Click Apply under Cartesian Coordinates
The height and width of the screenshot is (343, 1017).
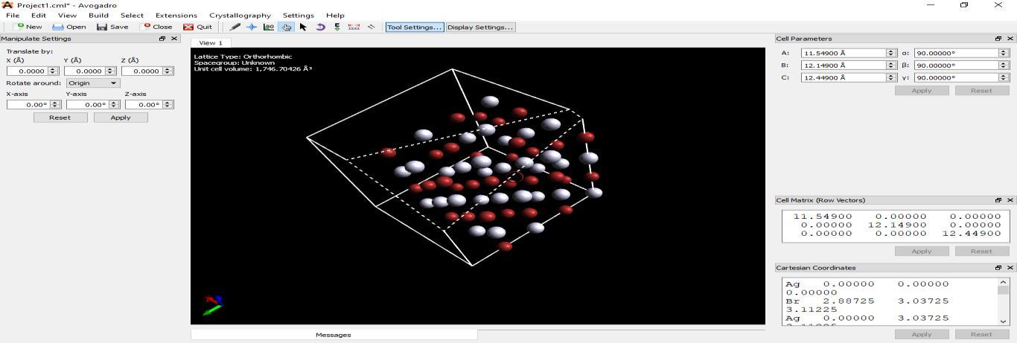pyautogui.click(x=922, y=334)
